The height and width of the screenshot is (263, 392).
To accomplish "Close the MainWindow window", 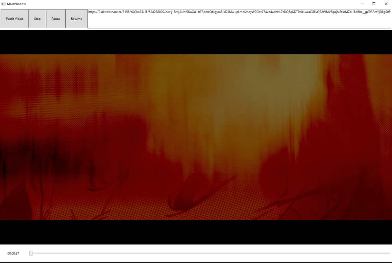I will (386, 4).
